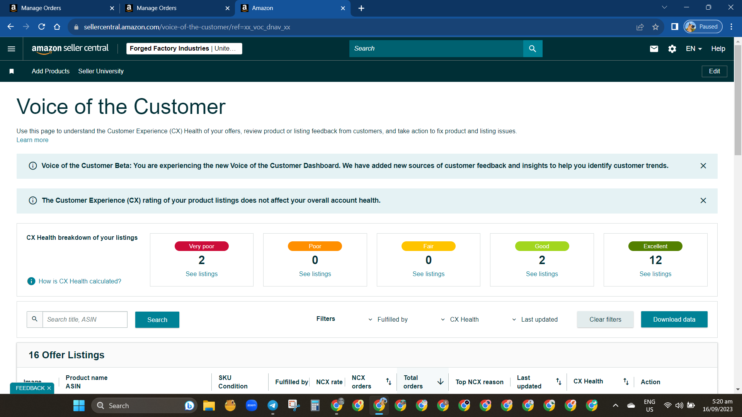Sort by CX Health column arrows
Viewport: 742px width, 417px height.
coord(626,381)
